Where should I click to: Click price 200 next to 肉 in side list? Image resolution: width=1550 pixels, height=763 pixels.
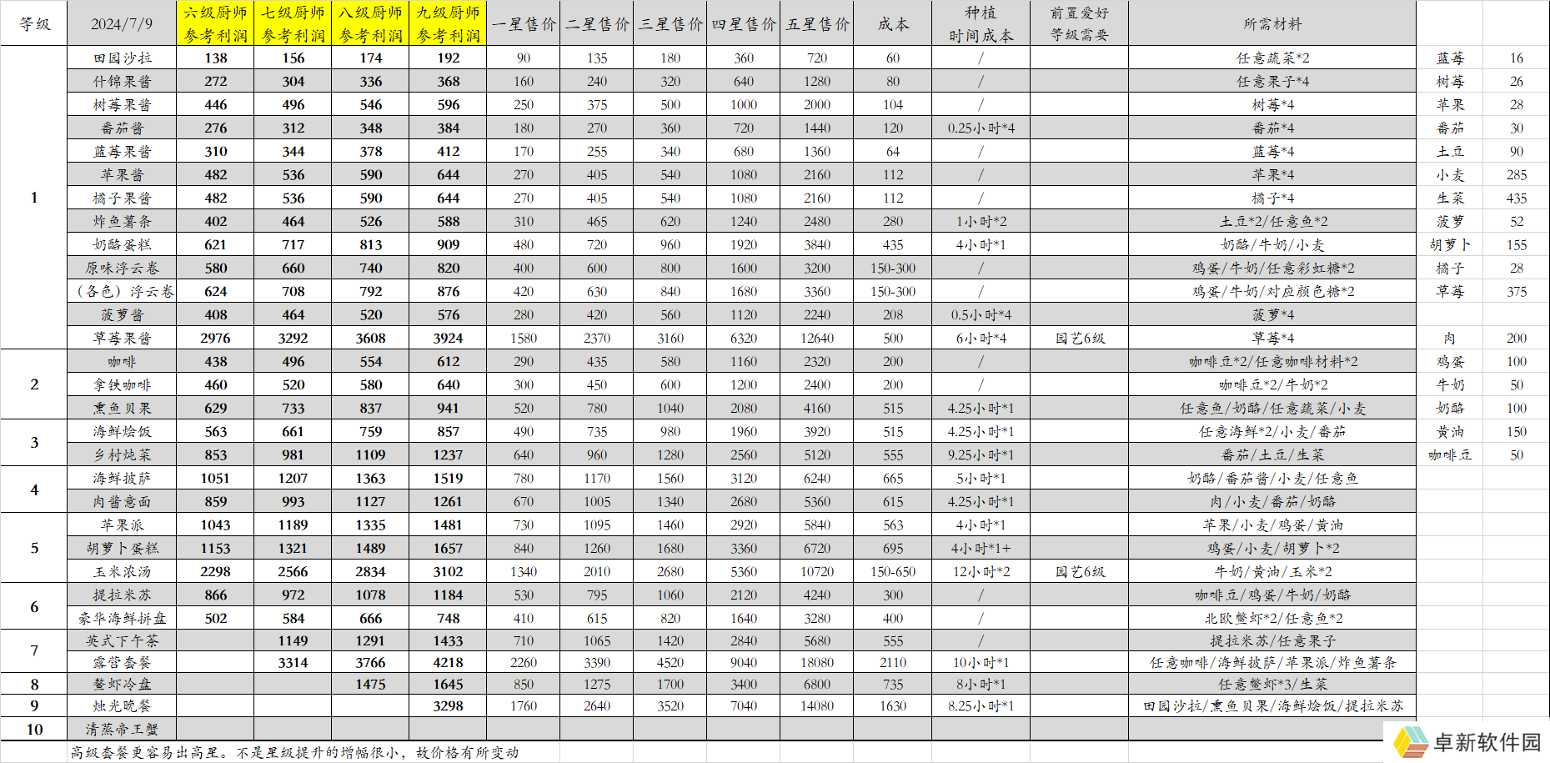coord(1516,338)
